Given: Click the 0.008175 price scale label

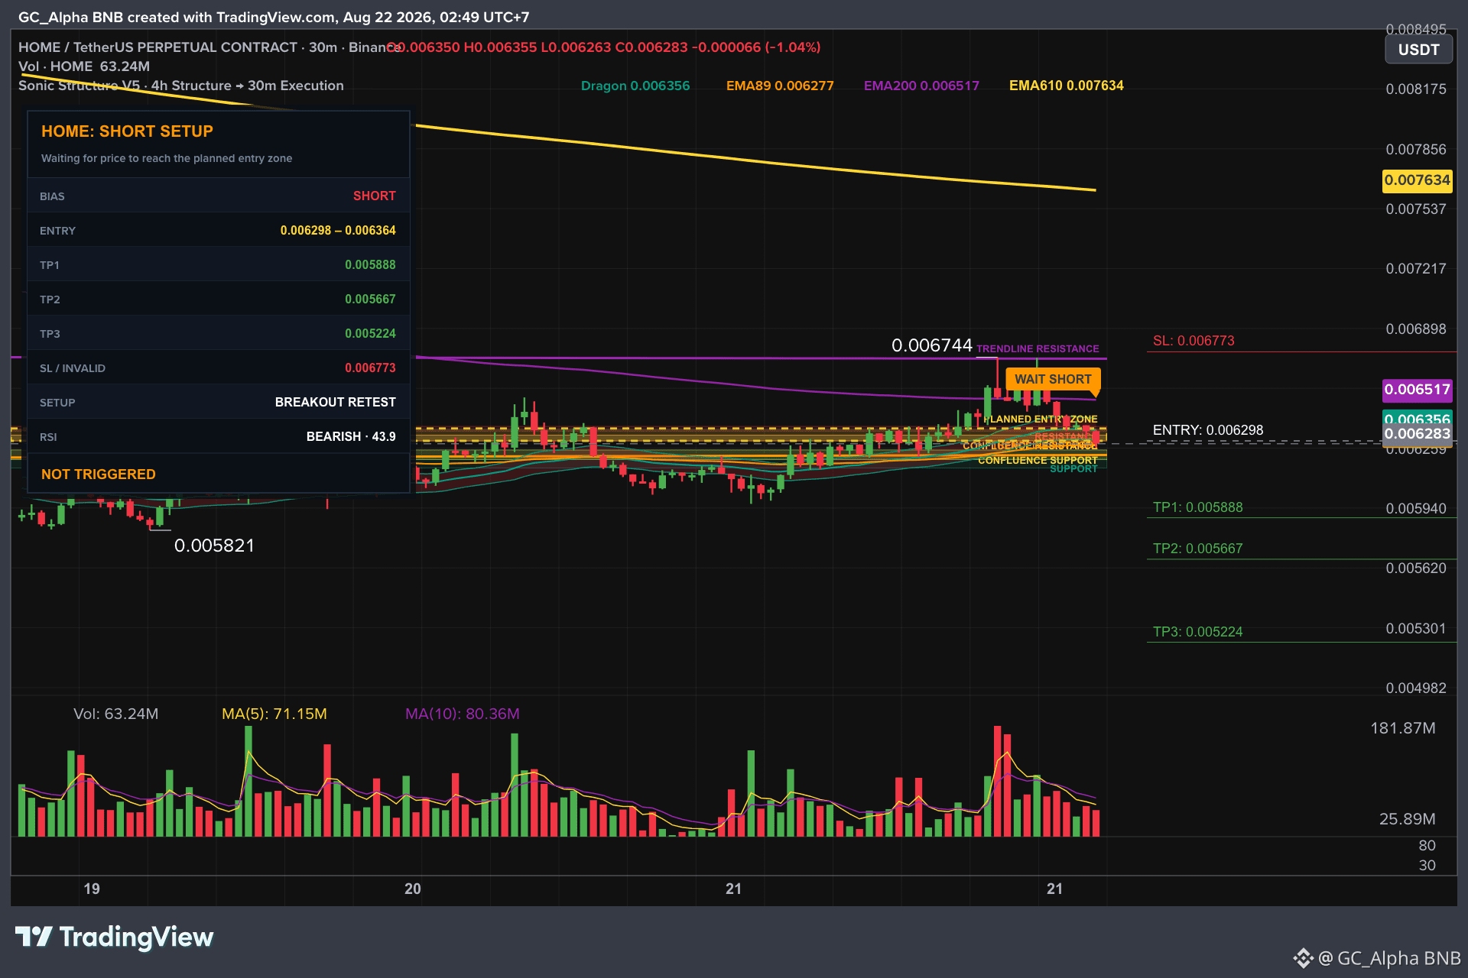Looking at the screenshot, I should pos(1416,89).
